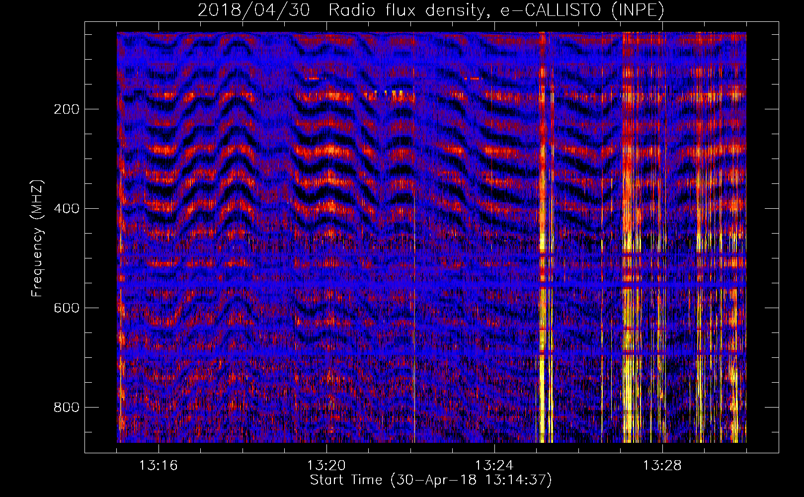Pick the 13:28 time tick label

[x=662, y=465]
